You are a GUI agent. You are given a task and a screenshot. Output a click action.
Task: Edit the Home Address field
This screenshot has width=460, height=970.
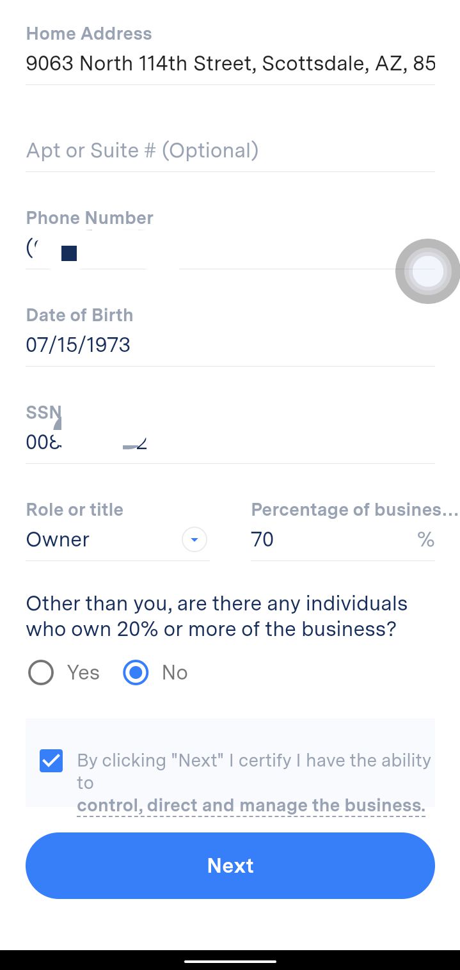pos(230,63)
